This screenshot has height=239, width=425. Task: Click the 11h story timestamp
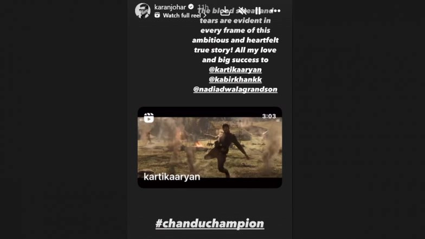coord(203,7)
